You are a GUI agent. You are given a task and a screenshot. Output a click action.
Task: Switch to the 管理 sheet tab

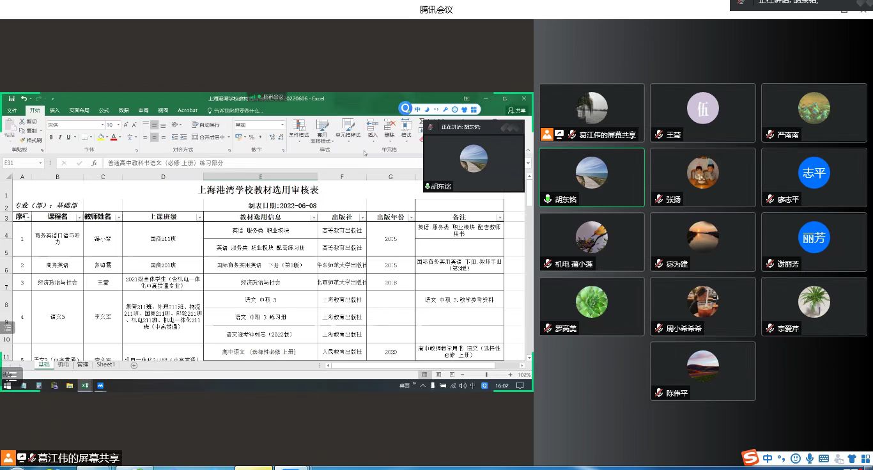pos(82,364)
